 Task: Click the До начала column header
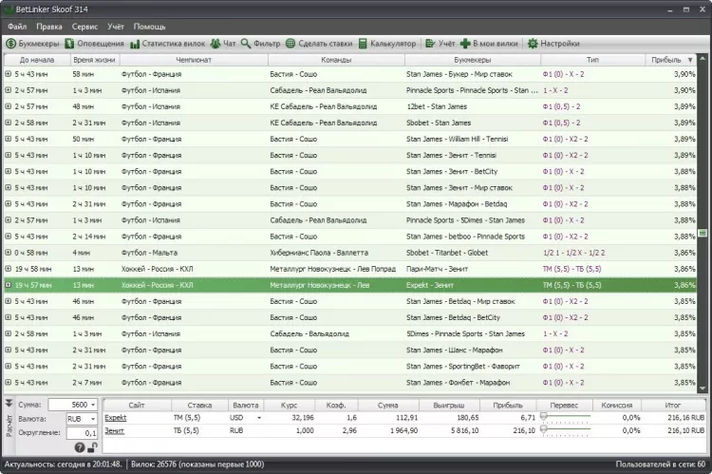click(x=37, y=60)
